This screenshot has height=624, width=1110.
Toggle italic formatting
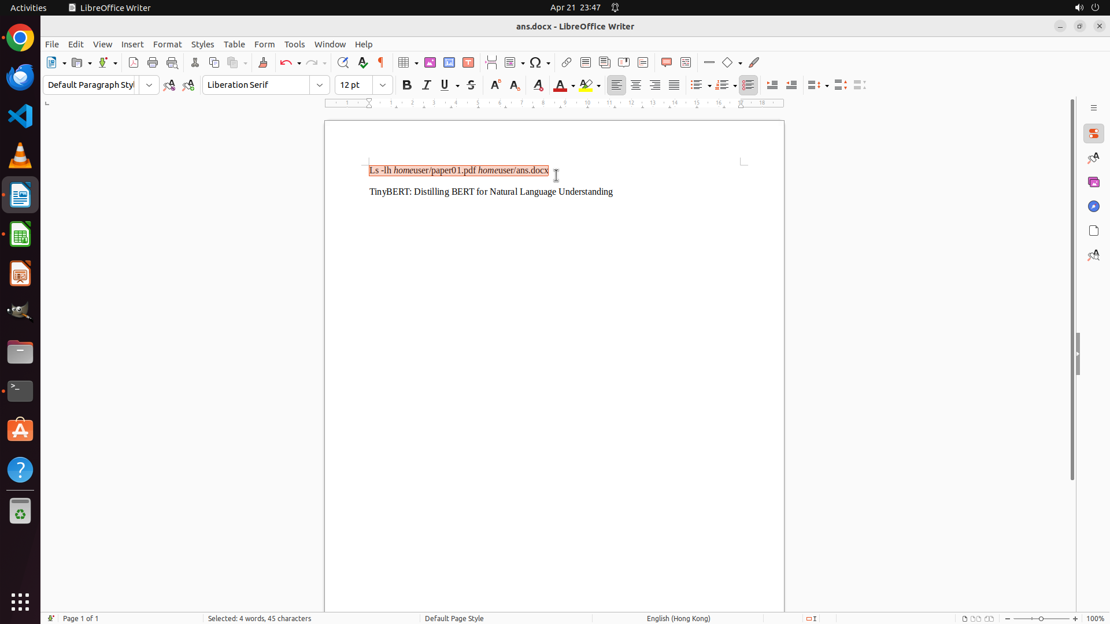(427, 85)
